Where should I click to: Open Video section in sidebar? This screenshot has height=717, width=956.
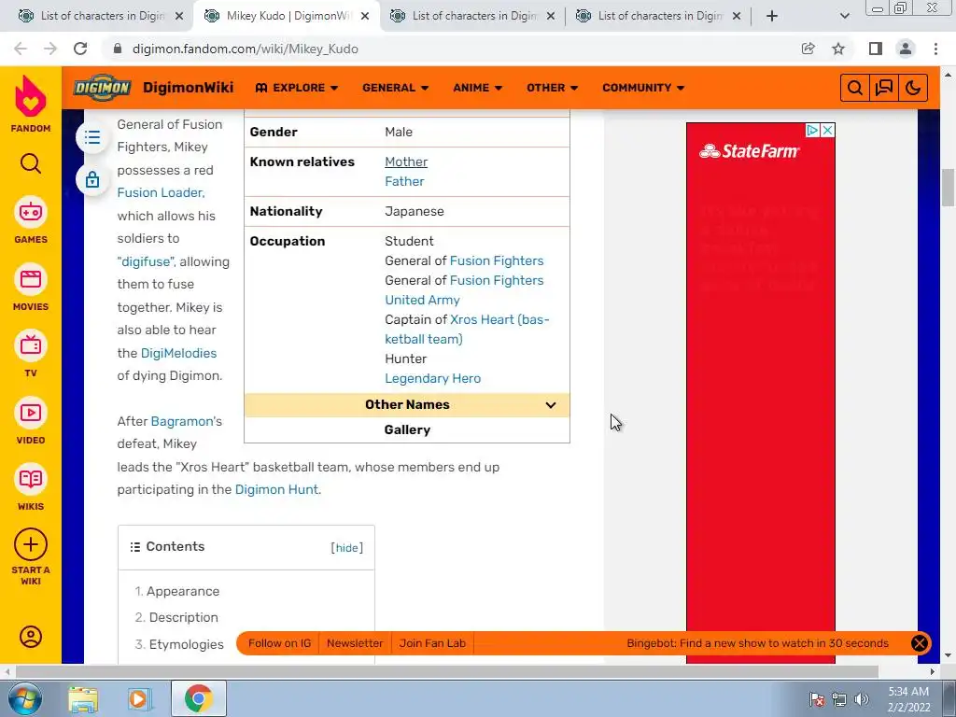[31, 421]
